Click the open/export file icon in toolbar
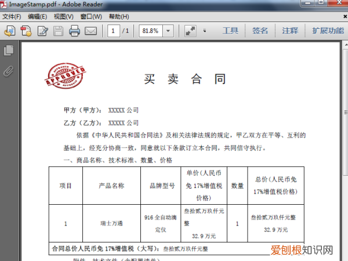Image resolution: width=348 pixels, height=261 pixels. 10,31
